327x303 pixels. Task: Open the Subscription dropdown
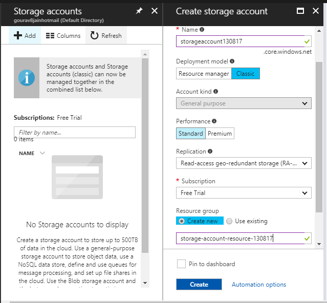(244, 193)
